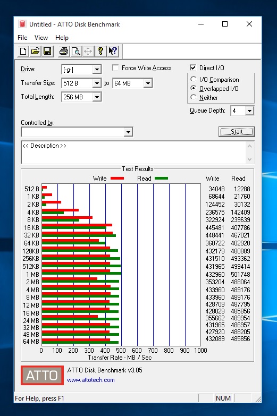The width and height of the screenshot is (277, 416).
Task: Open the File menu
Action: (x=22, y=38)
